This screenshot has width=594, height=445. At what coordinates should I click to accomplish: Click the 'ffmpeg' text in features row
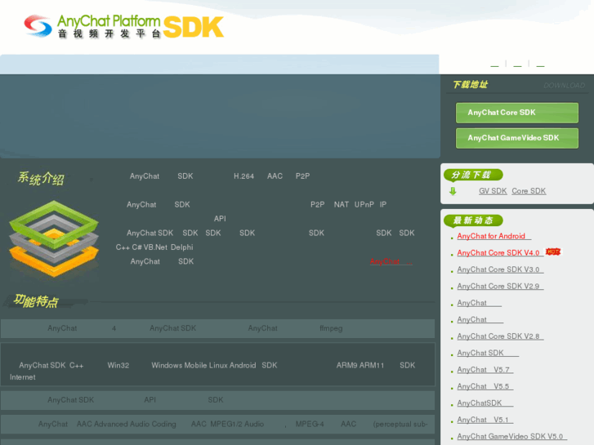(x=331, y=328)
